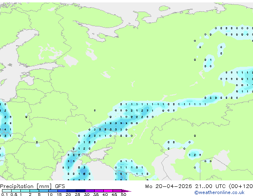
Task: Click the 'Precipitation' title word
Action: pyautogui.click(x=17, y=186)
